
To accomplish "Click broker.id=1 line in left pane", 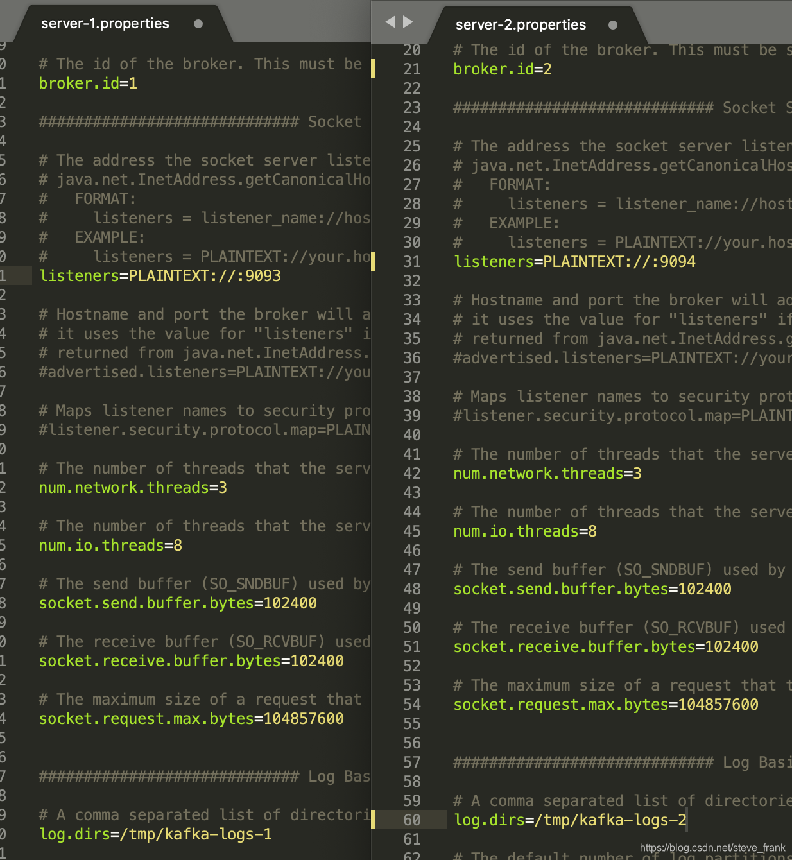I will tap(88, 83).
